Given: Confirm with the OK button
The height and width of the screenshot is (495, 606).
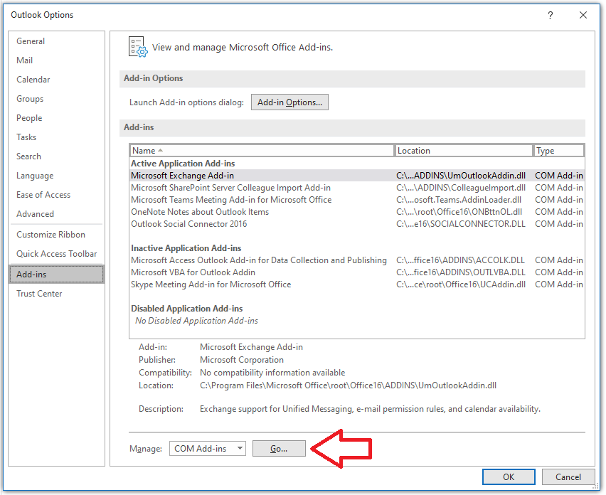Looking at the screenshot, I should point(509,477).
